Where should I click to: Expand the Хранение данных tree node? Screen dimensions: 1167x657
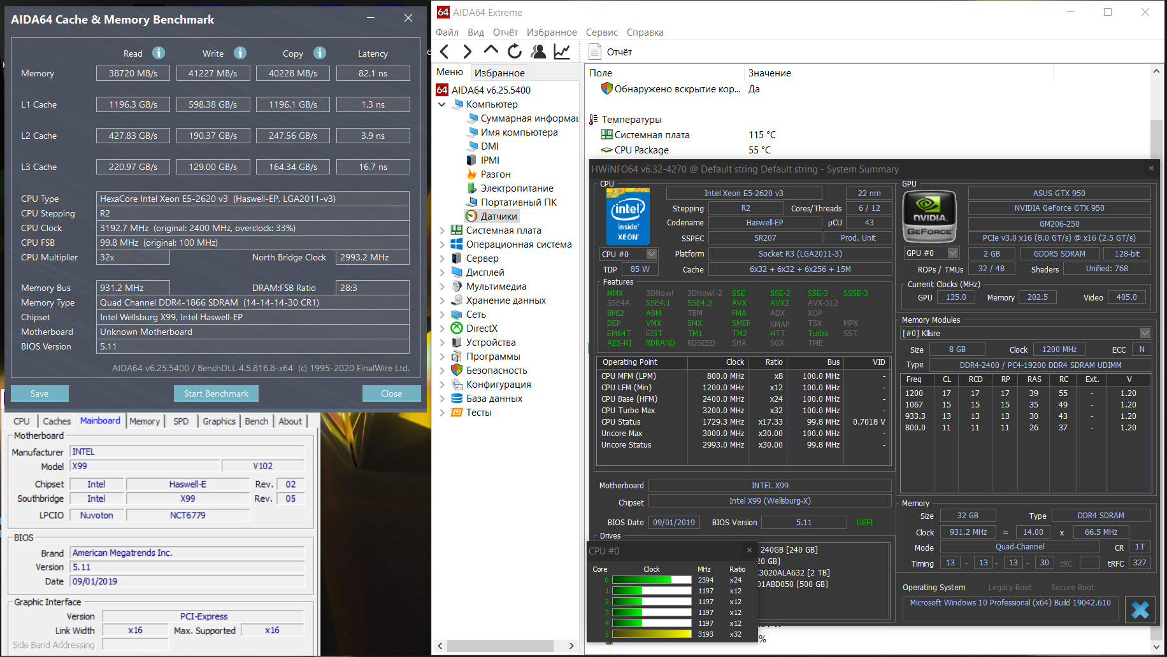[442, 300]
